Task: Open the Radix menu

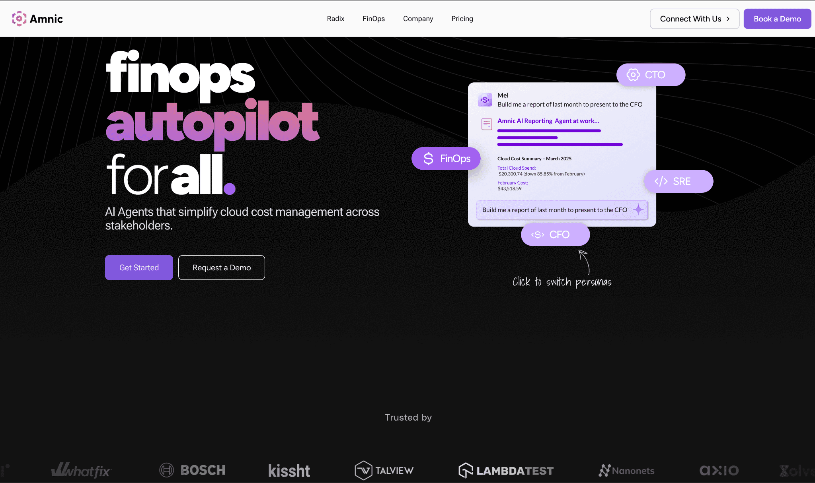Action: pos(335,19)
